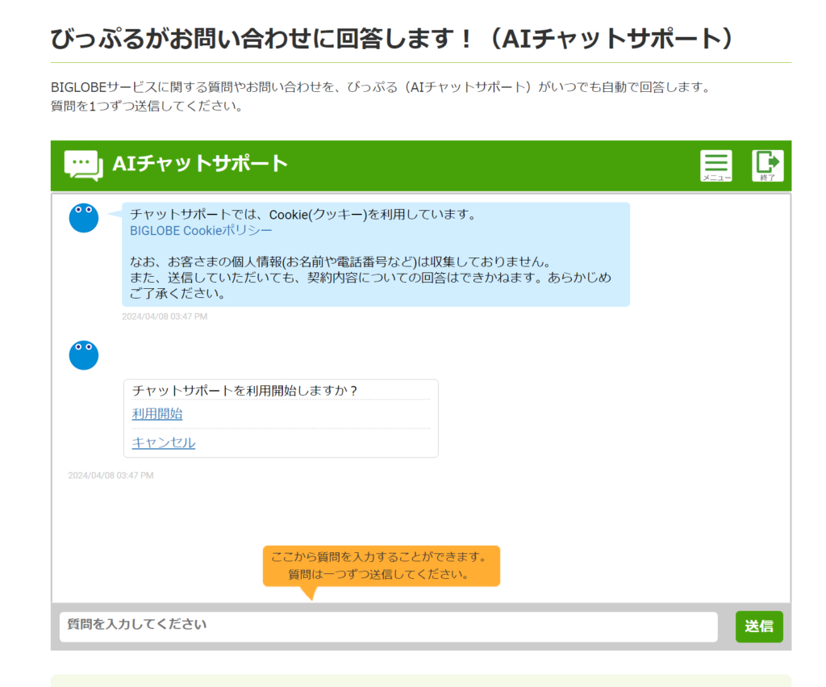Click the bot avatar beside the cookie message
Screen dimensions: 826x687
pyautogui.click(x=84, y=218)
